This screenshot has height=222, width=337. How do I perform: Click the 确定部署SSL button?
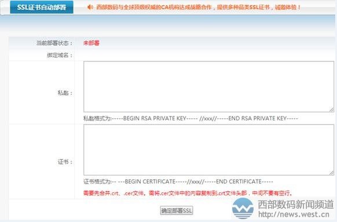[x=177, y=210]
